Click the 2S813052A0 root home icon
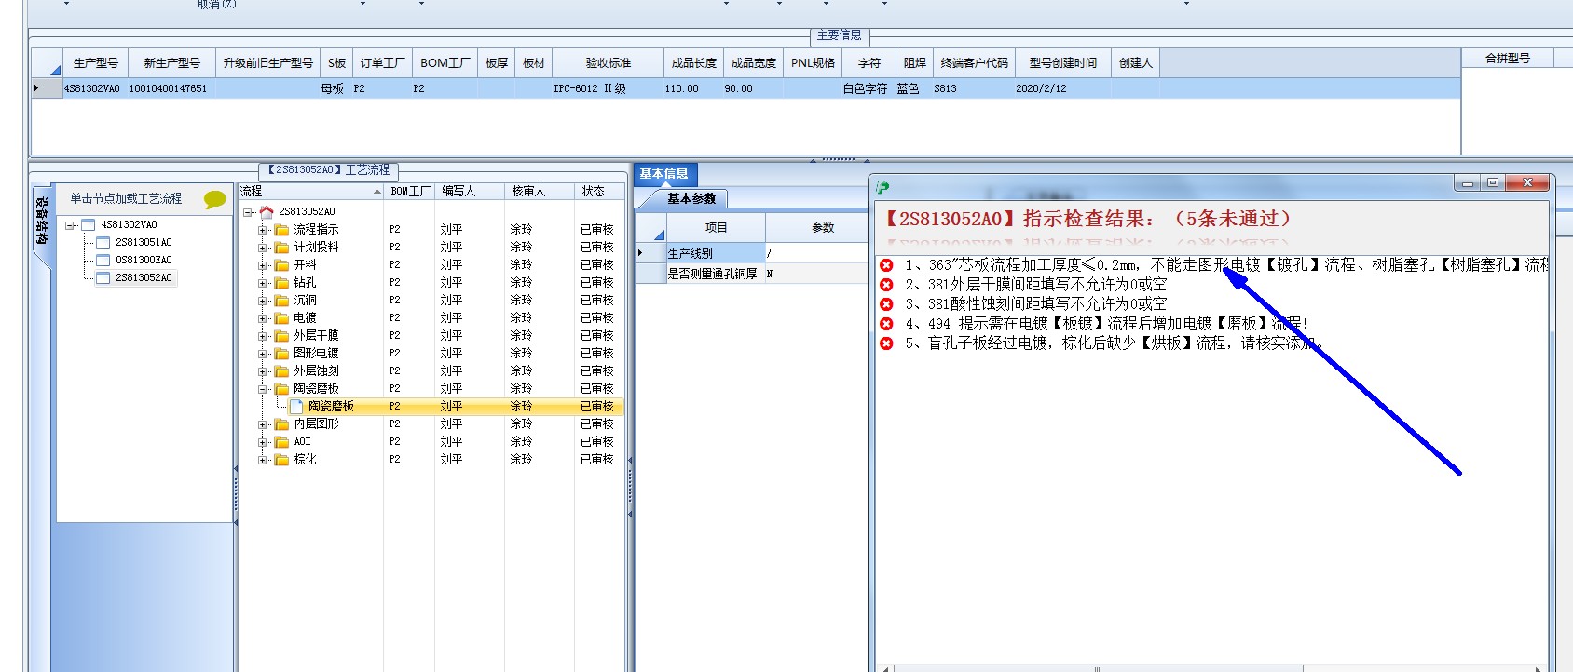The width and height of the screenshot is (1573, 672). click(x=267, y=212)
